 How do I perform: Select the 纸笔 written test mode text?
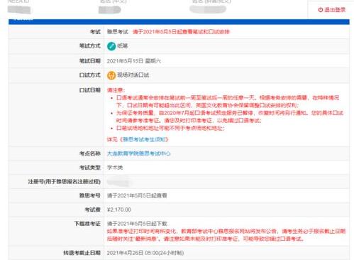(x=123, y=46)
